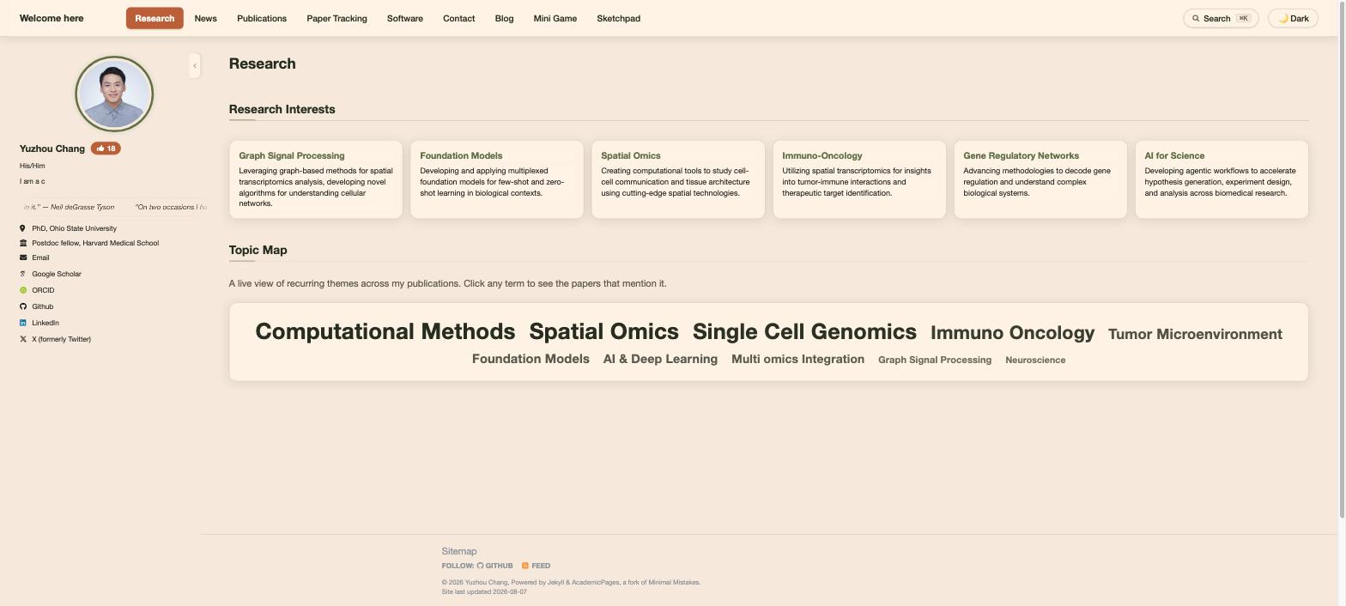Open the Search box
This screenshot has height=606, width=1346.
[x=1221, y=18]
